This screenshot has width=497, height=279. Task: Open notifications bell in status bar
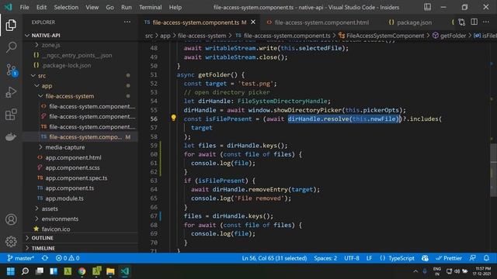(486, 258)
